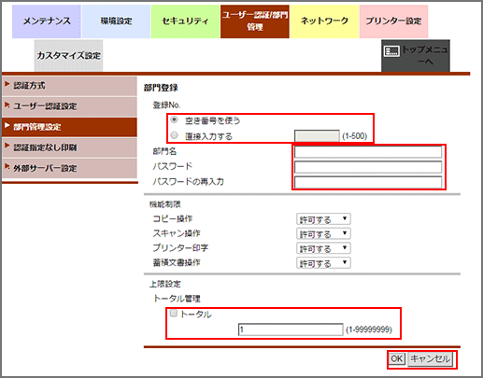Focus the 部門名 text field
The height and width of the screenshot is (378, 483).
coord(368,152)
